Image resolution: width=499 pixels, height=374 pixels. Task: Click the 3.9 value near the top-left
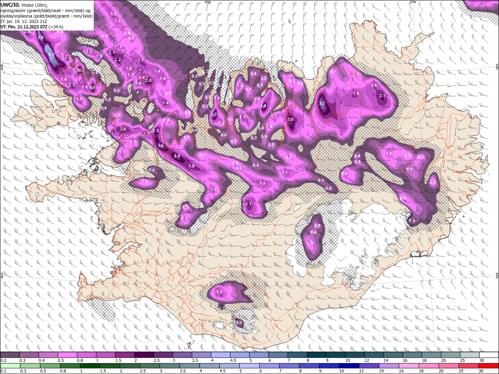(41, 37)
